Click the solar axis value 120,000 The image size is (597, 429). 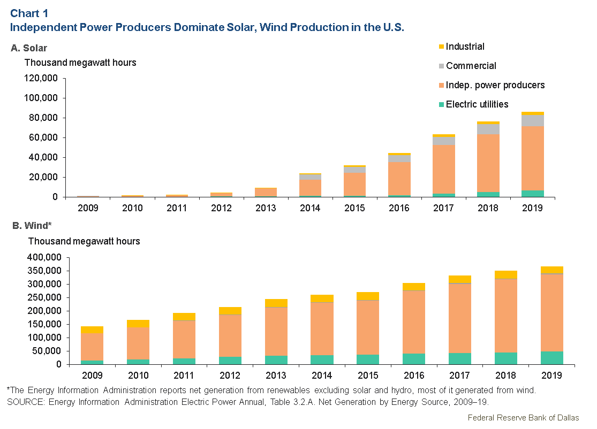click(x=41, y=78)
